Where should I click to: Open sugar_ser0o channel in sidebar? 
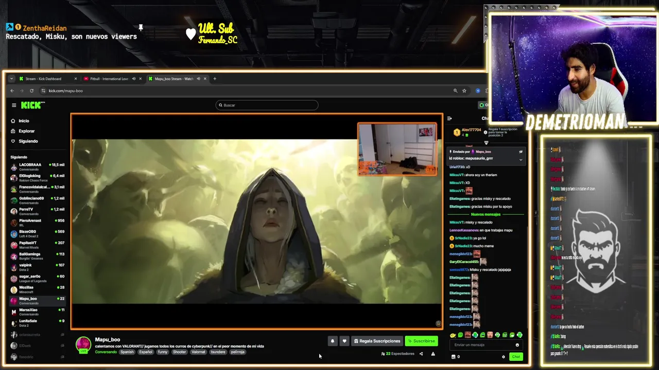pos(37,278)
